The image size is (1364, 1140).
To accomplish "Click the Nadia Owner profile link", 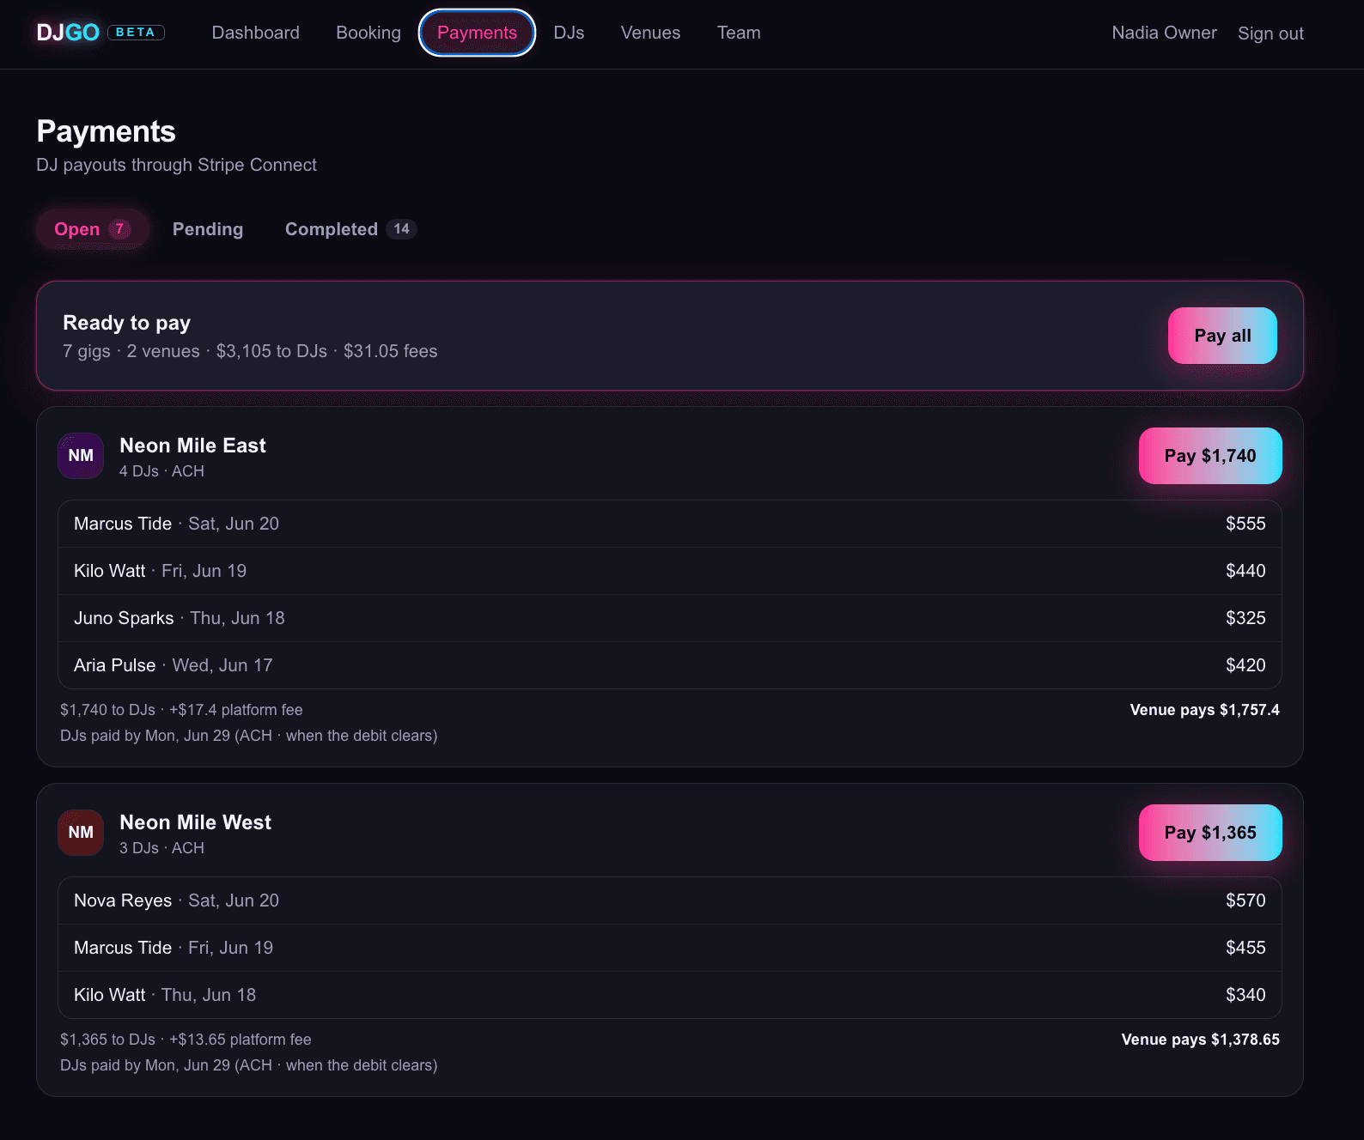I will tap(1164, 33).
